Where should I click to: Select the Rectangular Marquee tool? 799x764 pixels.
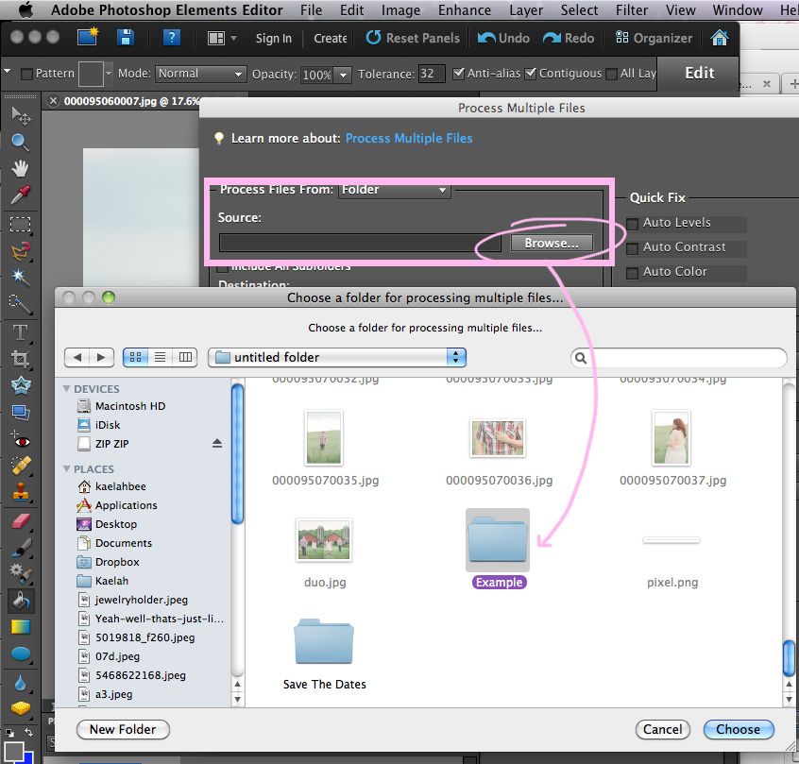click(x=21, y=224)
